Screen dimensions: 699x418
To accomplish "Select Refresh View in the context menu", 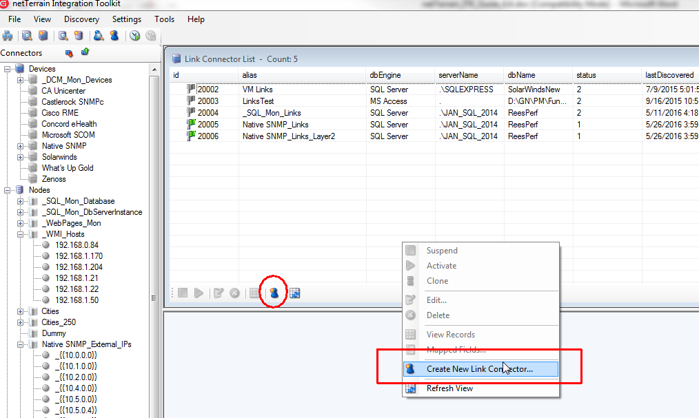I will point(449,388).
